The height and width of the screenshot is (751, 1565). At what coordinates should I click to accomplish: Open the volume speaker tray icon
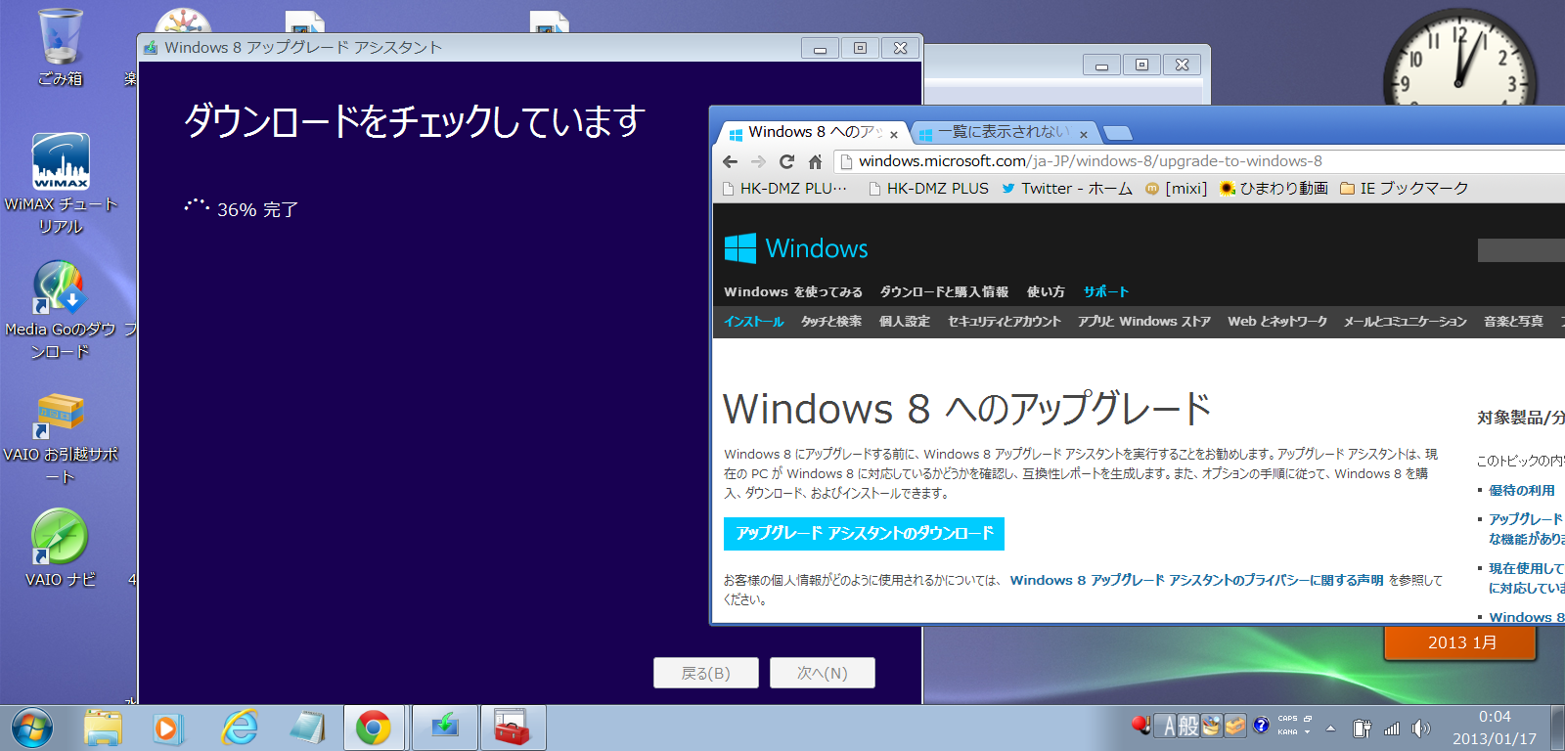[x=1421, y=729]
